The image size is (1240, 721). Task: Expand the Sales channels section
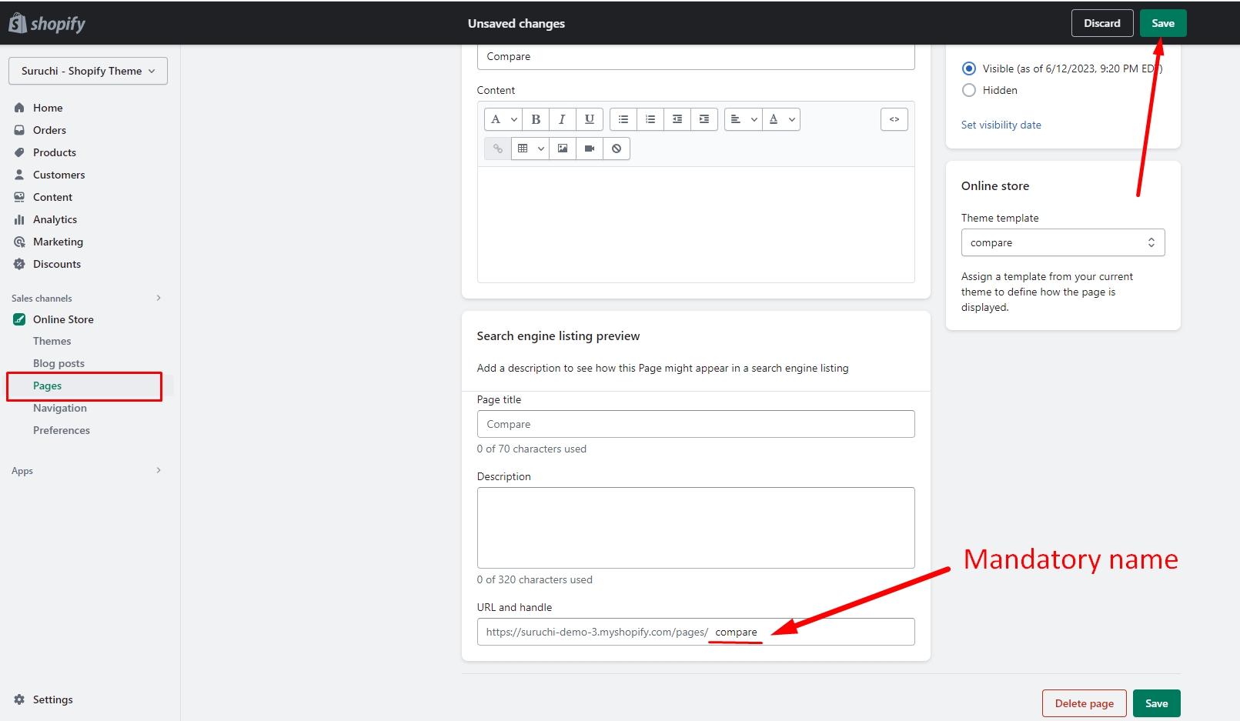pyautogui.click(x=159, y=298)
